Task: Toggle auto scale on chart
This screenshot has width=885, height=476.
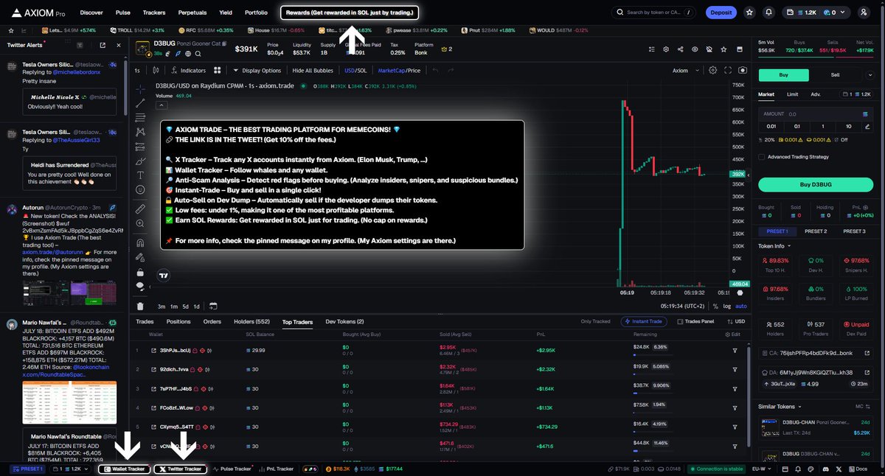Action: tap(741, 306)
